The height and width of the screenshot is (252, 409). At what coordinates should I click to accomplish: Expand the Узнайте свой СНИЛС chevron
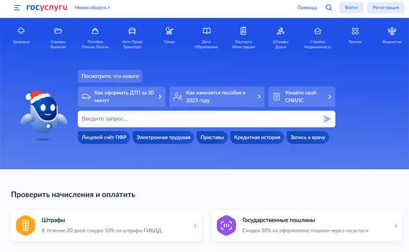click(x=330, y=96)
